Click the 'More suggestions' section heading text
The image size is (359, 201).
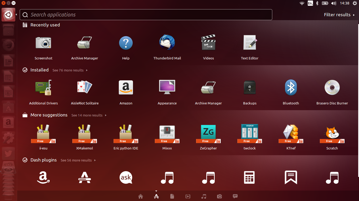(49, 115)
